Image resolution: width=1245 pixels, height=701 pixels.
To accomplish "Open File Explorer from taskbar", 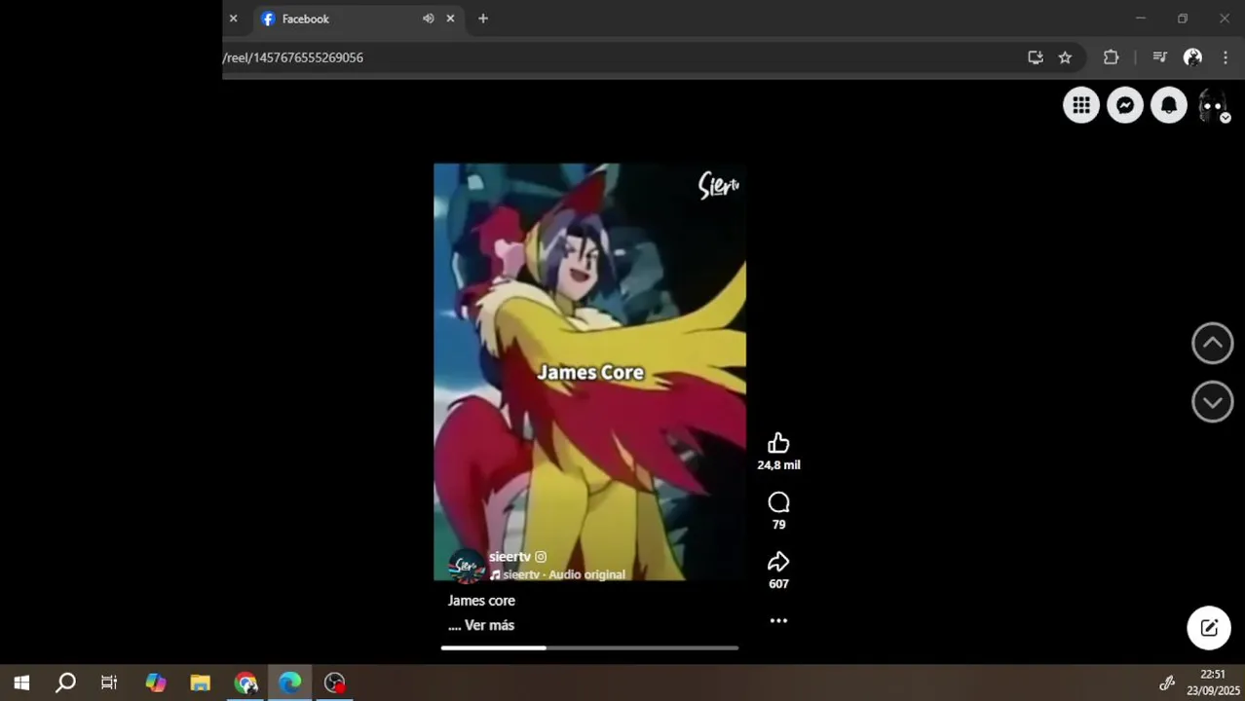I will click(200, 683).
